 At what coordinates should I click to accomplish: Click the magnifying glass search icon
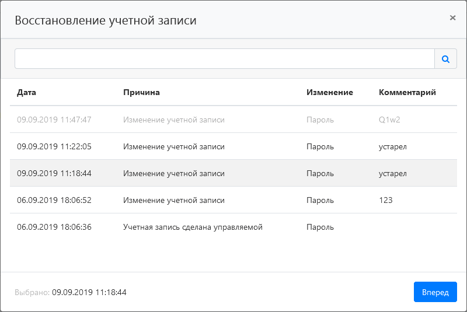click(x=445, y=59)
